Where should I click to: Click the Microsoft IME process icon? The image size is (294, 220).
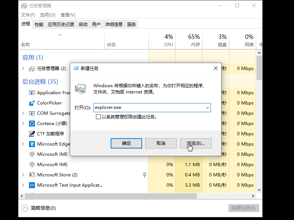(x=32, y=154)
